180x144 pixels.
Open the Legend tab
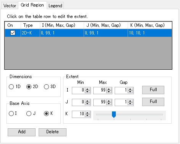pyautogui.click(x=55, y=6)
